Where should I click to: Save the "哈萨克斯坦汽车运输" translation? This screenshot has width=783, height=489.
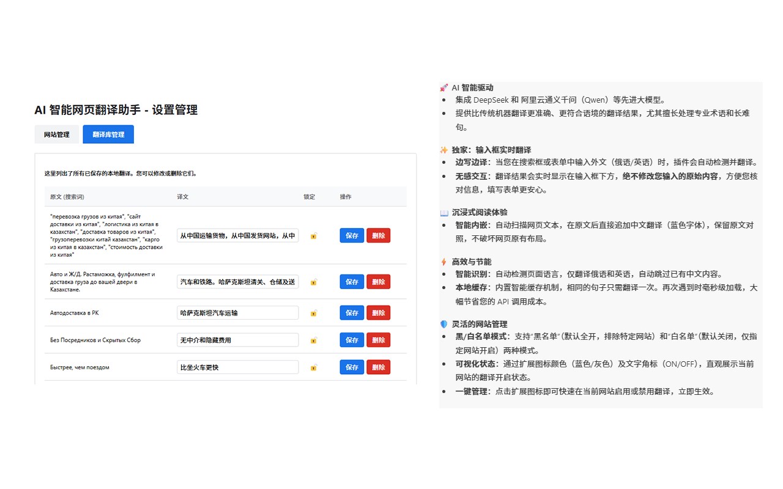click(x=351, y=312)
